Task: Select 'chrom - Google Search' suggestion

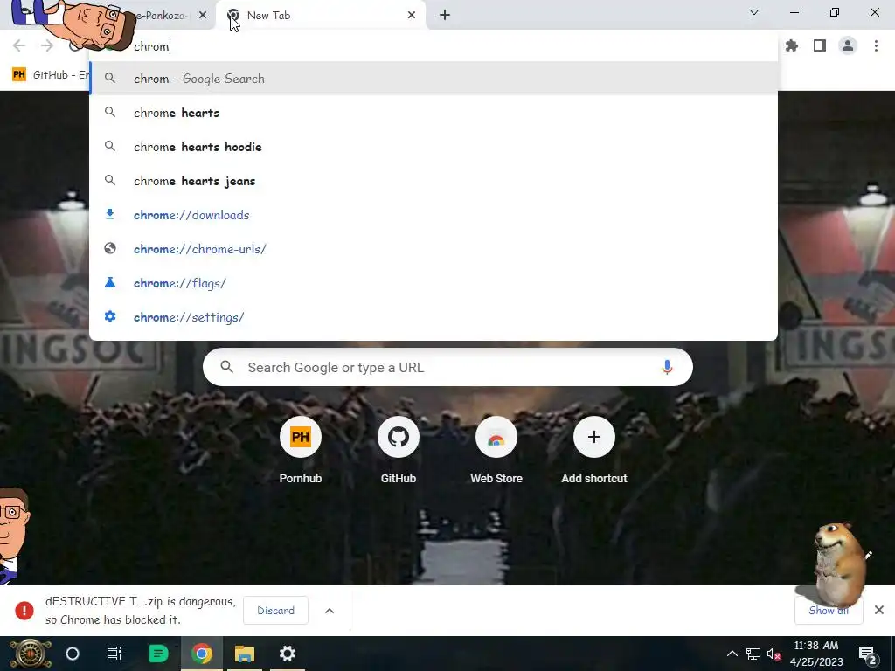Action: pyautogui.click(x=434, y=78)
